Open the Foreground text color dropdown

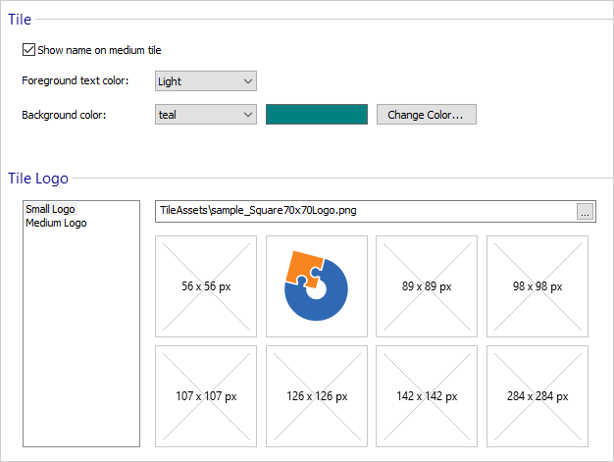[x=206, y=81]
